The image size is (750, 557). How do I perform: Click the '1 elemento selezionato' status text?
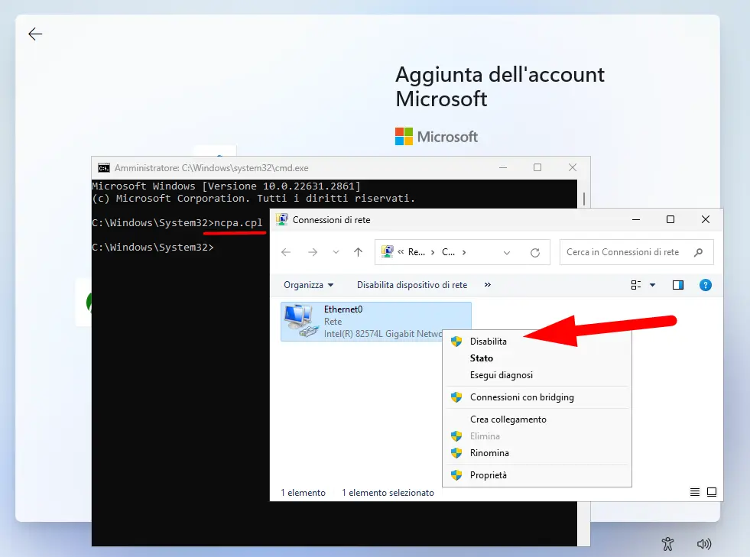click(x=388, y=493)
